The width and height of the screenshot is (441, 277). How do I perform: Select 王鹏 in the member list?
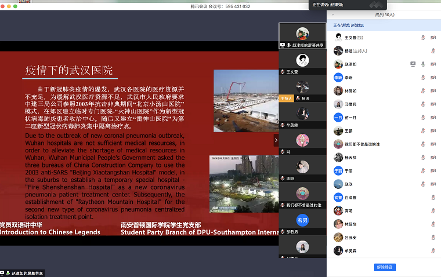(x=349, y=131)
